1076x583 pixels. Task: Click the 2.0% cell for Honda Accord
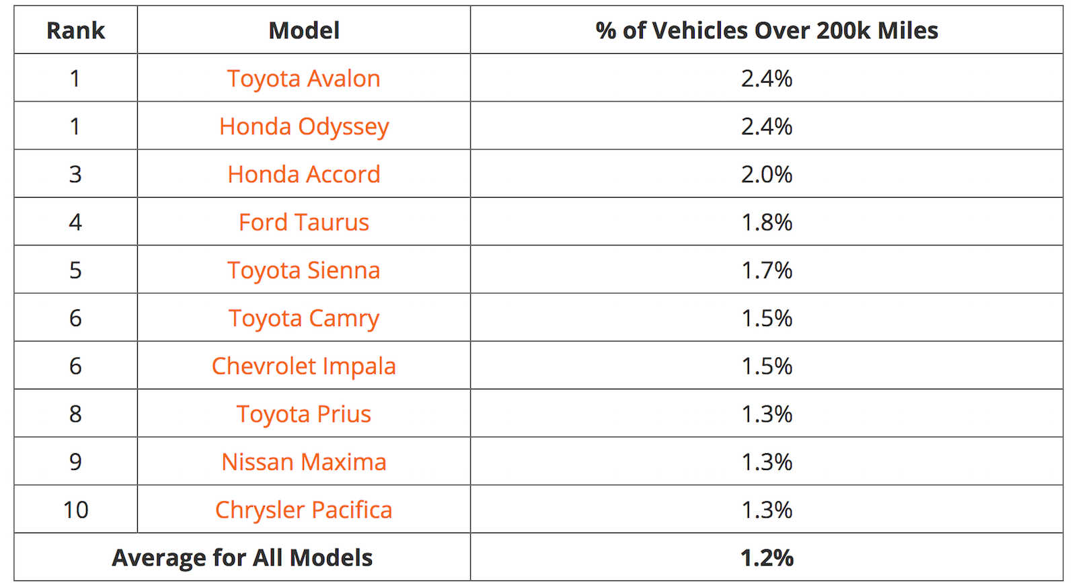coord(767,174)
